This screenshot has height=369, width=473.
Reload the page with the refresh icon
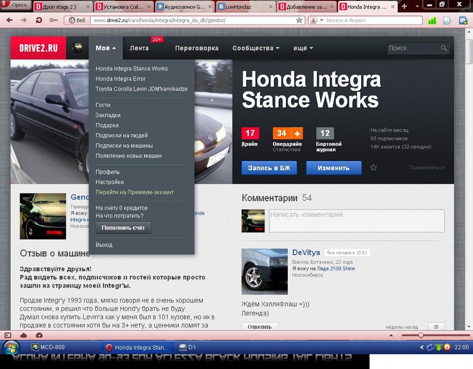[38, 20]
